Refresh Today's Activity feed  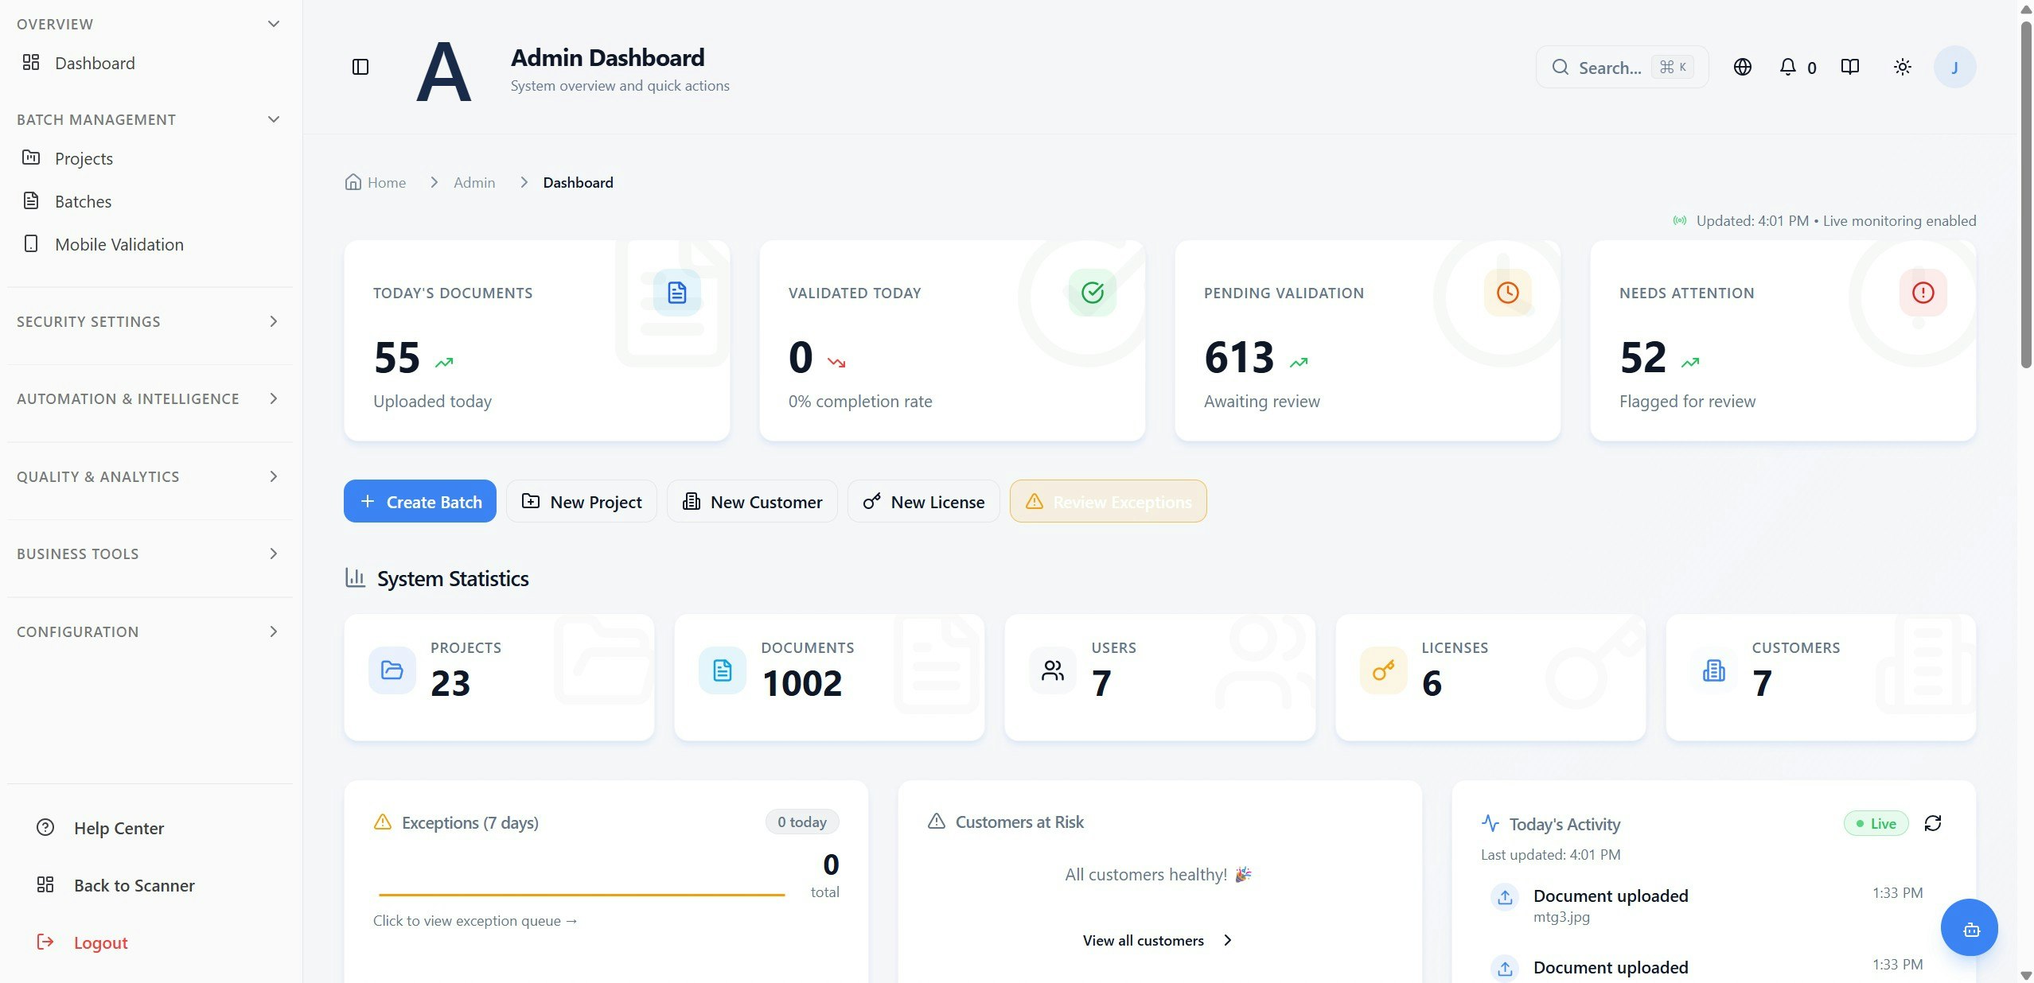pos(1932,823)
